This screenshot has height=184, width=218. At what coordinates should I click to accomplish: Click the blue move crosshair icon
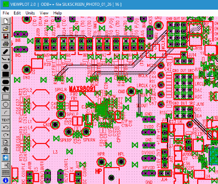click(6, 158)
